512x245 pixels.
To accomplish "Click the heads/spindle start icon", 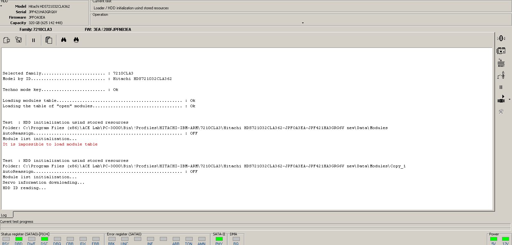I will [x=501, y=99].
